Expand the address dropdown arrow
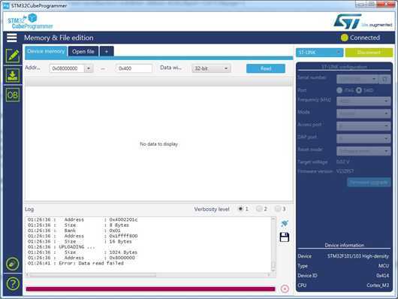This screenshot has width=398, height=299. pos(89,68)
